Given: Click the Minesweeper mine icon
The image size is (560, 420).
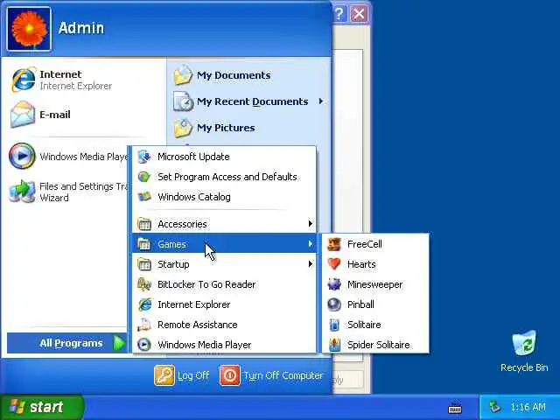Looking at the screenshot, I should pos(334,284).
